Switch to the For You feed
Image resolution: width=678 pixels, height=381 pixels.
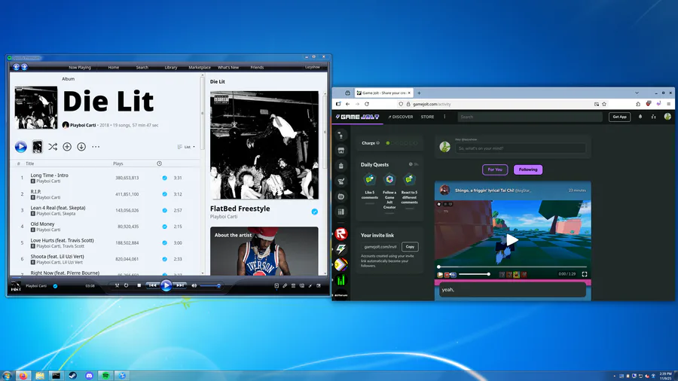point(495,169)
